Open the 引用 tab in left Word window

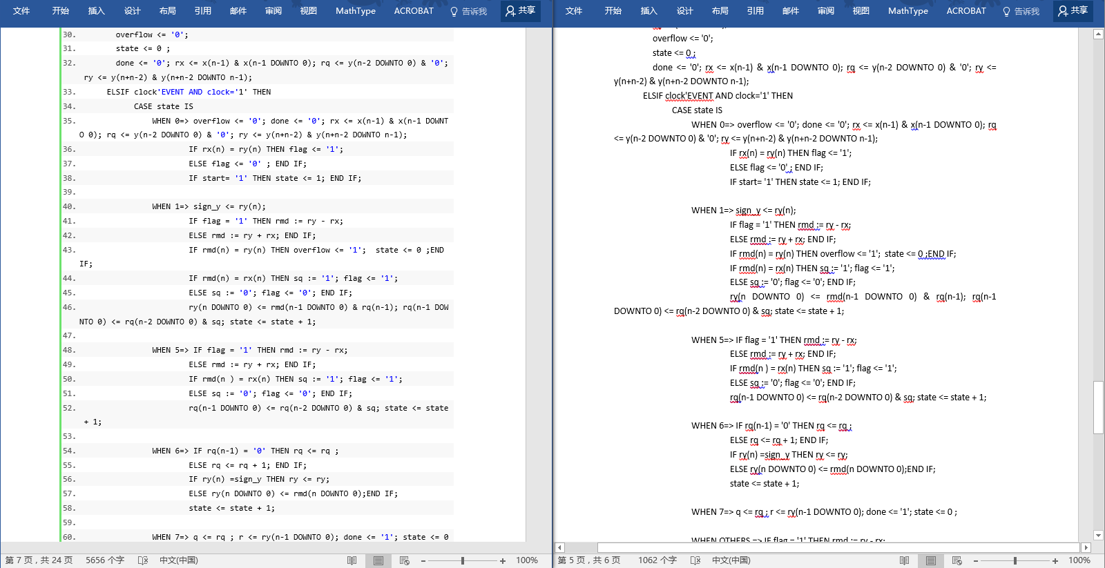[x=202, y=11]
